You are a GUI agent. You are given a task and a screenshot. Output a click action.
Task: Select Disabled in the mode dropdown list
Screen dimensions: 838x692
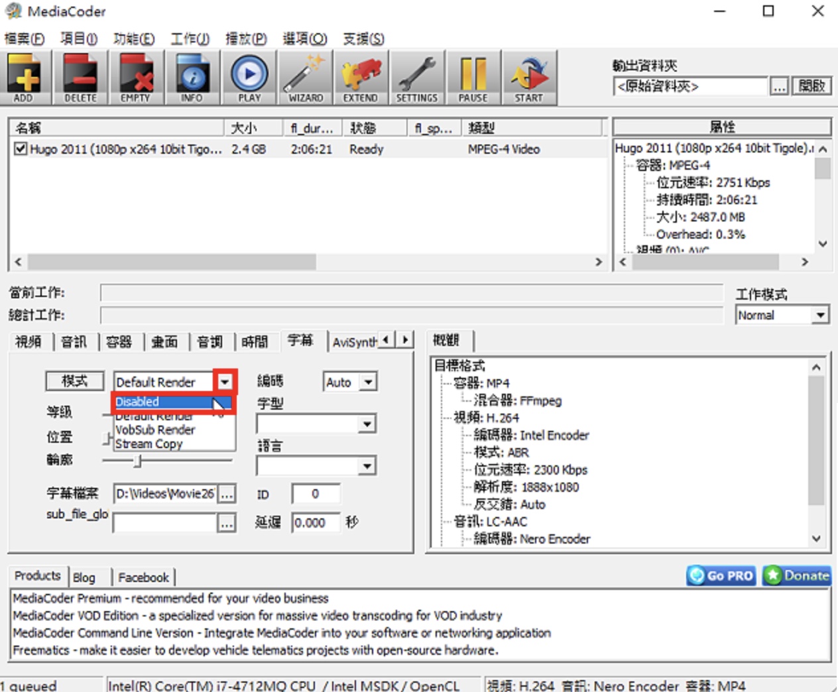(172, 402)
